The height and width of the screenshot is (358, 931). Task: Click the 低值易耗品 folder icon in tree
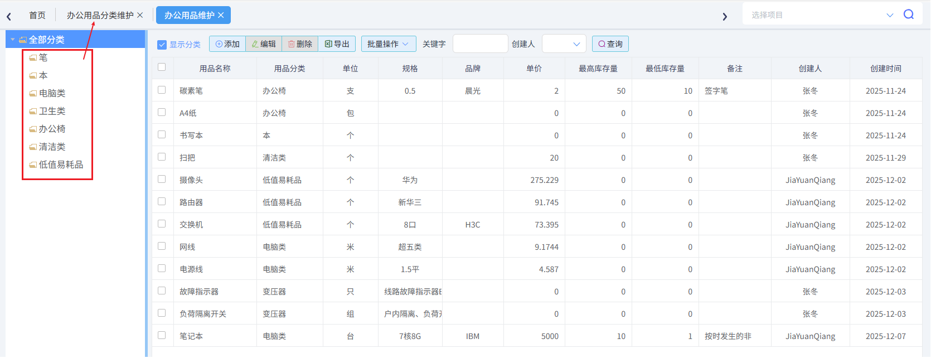coord(33,165)
